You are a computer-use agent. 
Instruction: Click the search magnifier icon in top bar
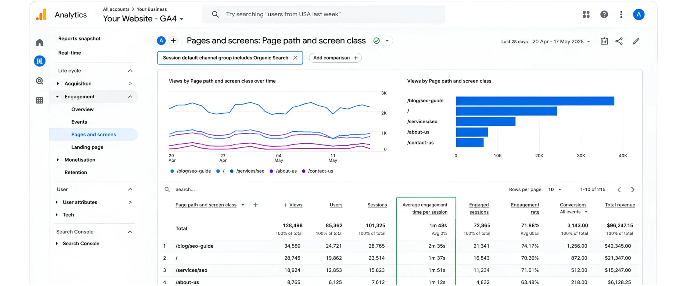(x=215, y=14)
